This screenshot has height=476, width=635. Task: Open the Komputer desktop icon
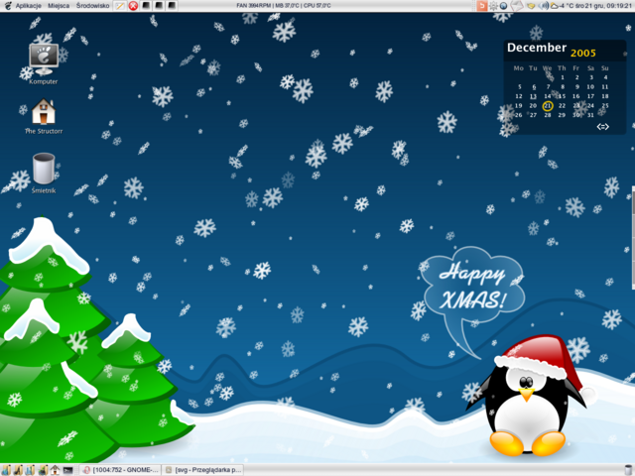[44, 63]
